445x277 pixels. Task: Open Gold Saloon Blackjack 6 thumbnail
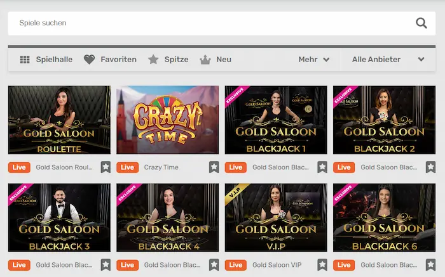[384, 217]
